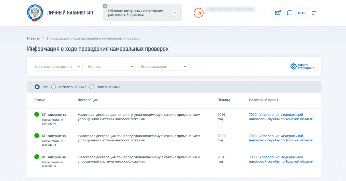The width and height of the screenshot is (346, 181).
Task: Click the СД profile avatar
Action: [198, 13]
